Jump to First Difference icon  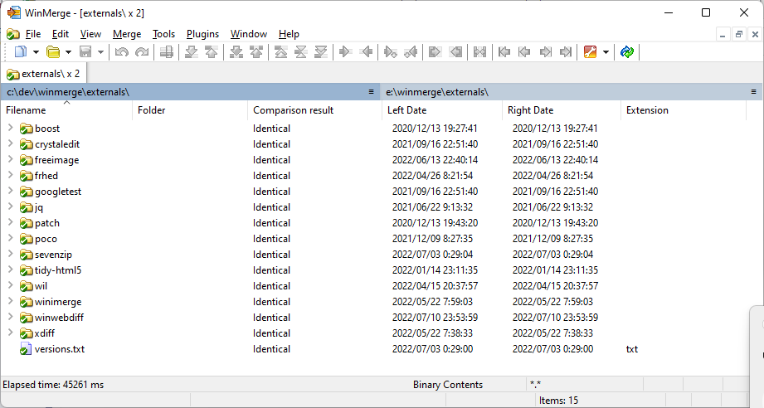coord(280,51)
